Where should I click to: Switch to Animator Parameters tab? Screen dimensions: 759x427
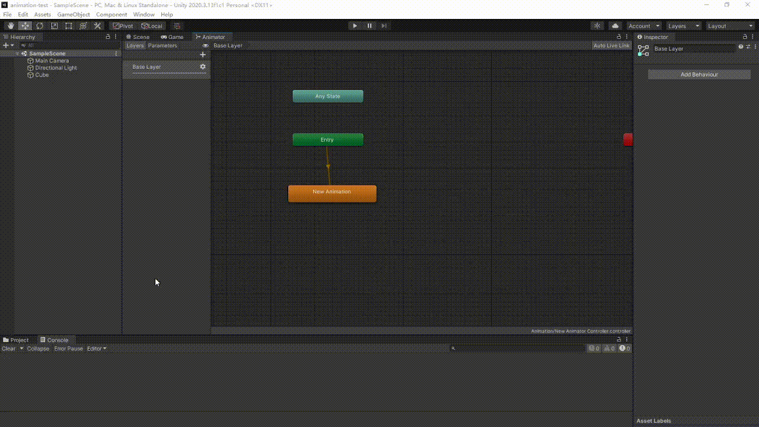click(162, 45)
